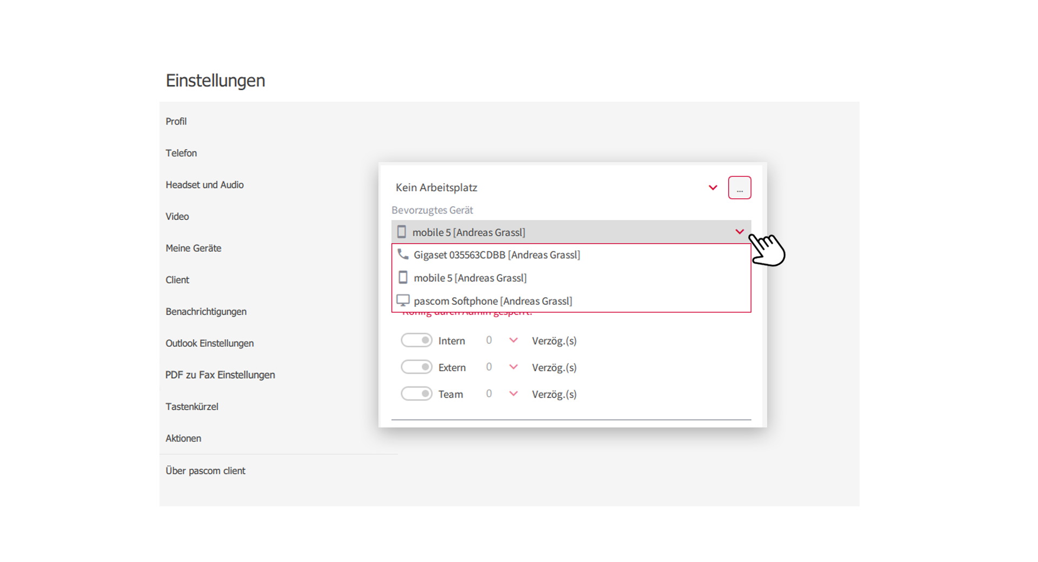Choose mobile 5 in the device list
This screenshot has width=1038, height=562.
(x=571, y=278)
